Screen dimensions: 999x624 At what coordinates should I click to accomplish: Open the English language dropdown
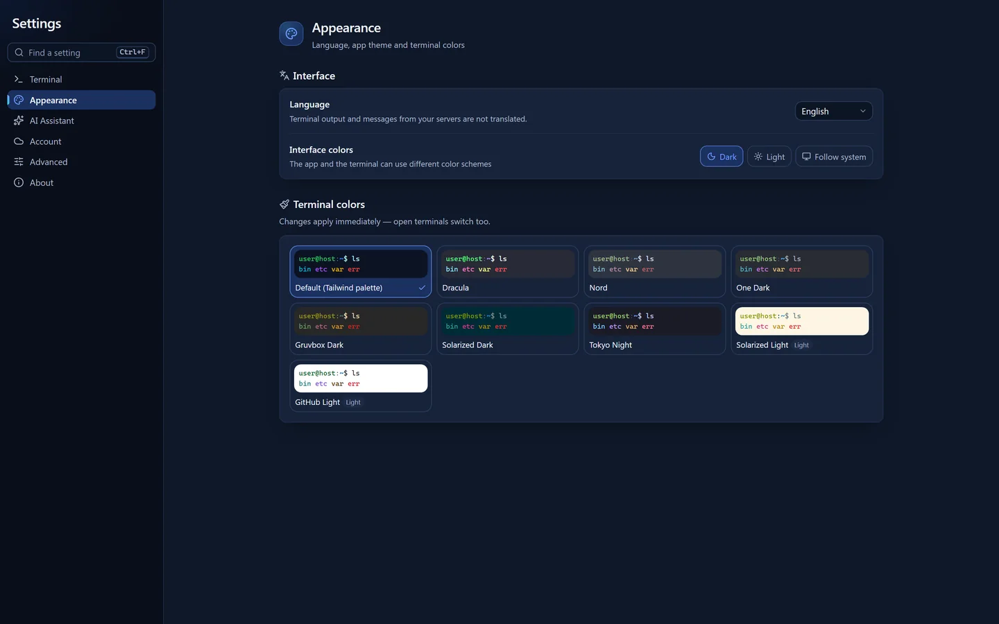[834, 112]
